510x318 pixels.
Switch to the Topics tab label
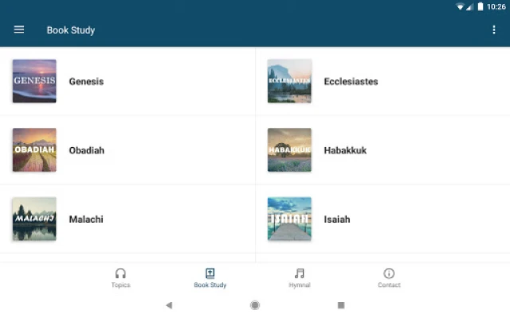[x=120, y=285]
